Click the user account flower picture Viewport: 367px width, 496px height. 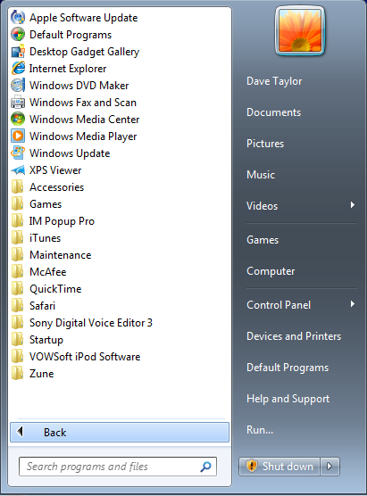pos(300,31)
